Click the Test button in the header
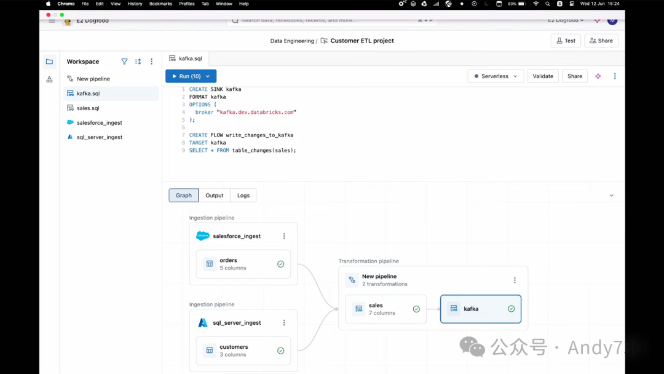This screenshot has width=664, height=374. coord(566,41)
